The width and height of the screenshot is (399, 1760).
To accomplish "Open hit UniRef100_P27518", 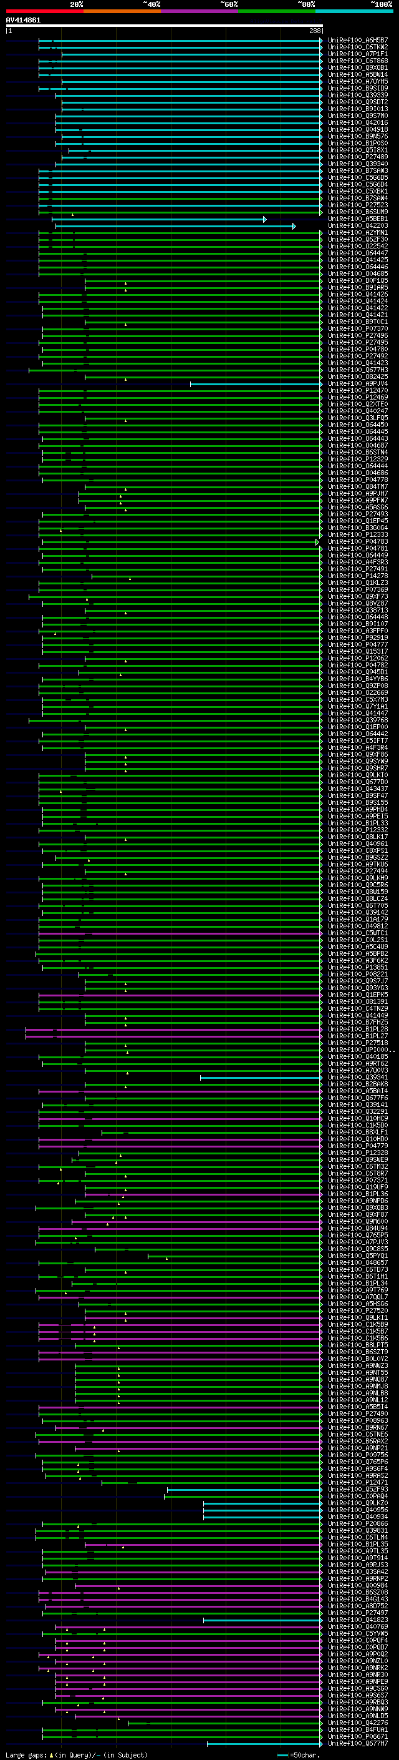I will pyautogui.click(x=358, y=1043).
